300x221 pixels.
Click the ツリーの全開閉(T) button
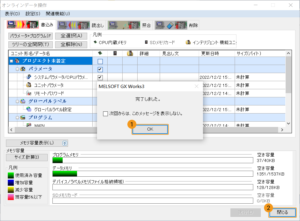coord(31,44)
